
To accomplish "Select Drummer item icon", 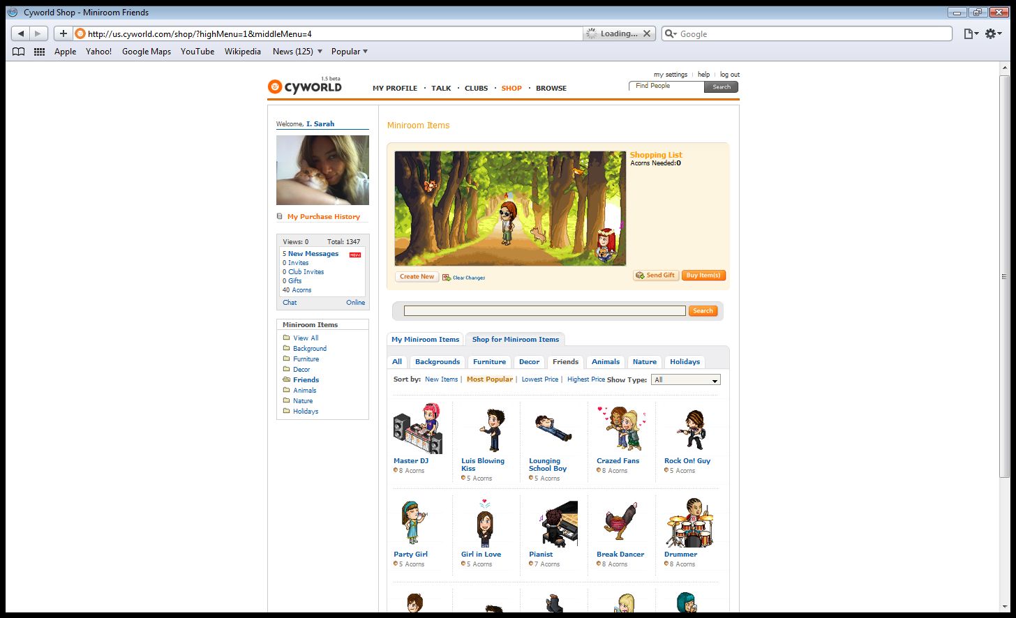I will point(689,523).
